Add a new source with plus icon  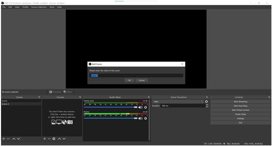click(45, 139)
